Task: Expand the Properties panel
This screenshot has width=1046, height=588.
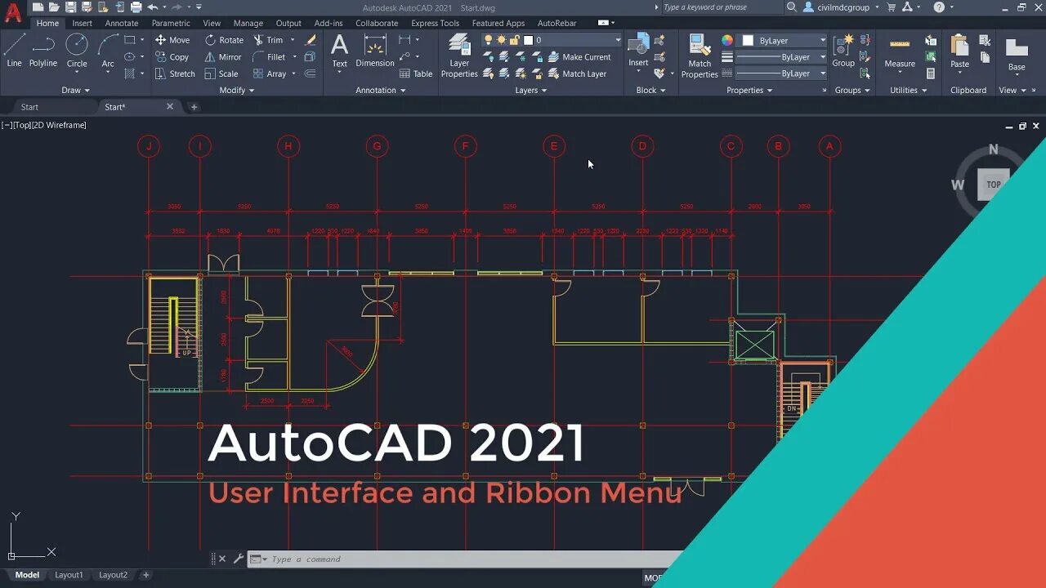Action: (749, 90)
